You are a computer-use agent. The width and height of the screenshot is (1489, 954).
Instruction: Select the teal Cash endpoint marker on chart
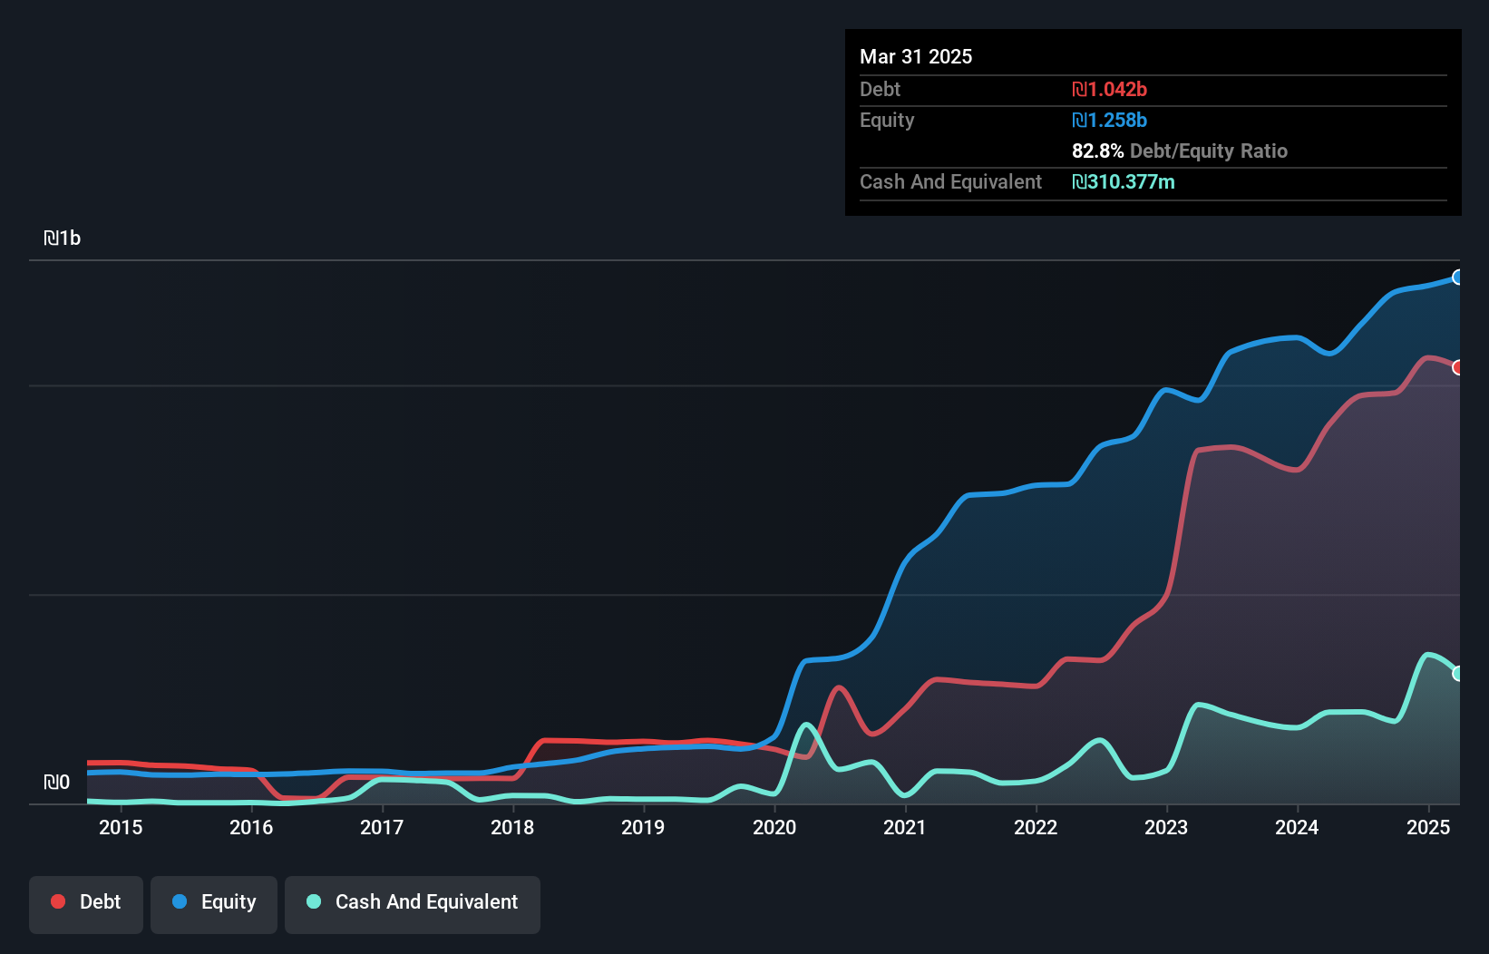tap(1458, 674)
